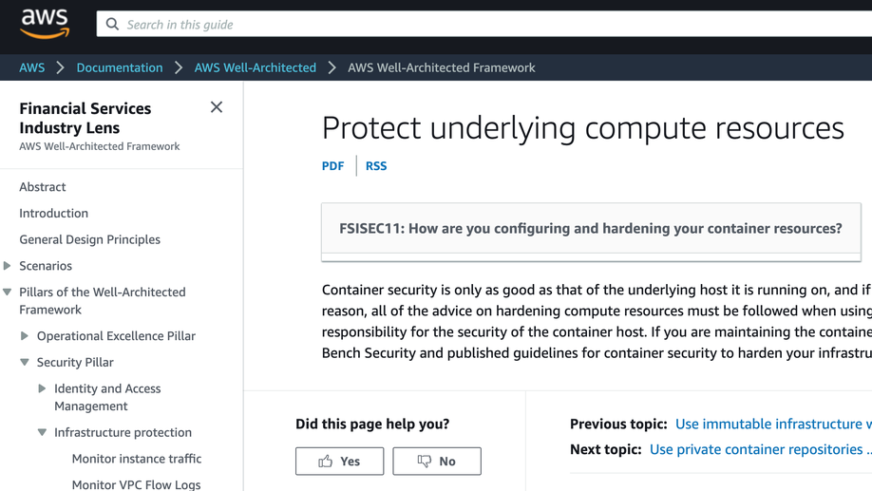The width and height of the screenshot is (872, 491).
Task: Click the search magnifier icon
Action: (112, 24)
